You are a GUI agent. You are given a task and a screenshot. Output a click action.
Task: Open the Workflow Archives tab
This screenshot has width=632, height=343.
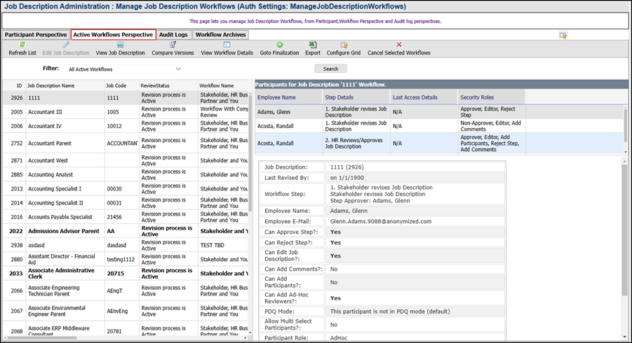pyautogui.click(x=220, y=34)
